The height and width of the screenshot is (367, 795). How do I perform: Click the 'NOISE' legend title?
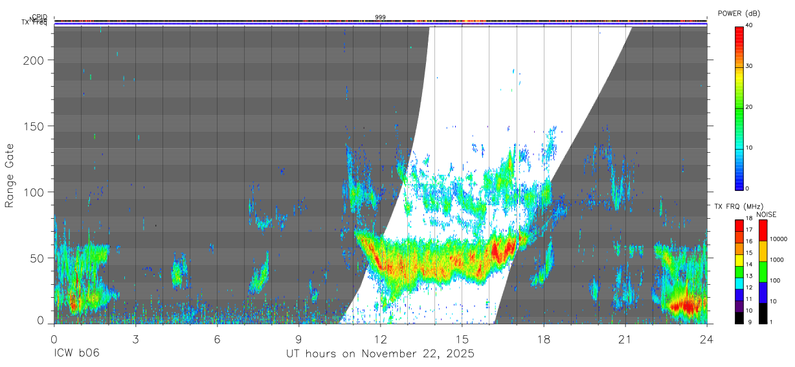(766, 214)
